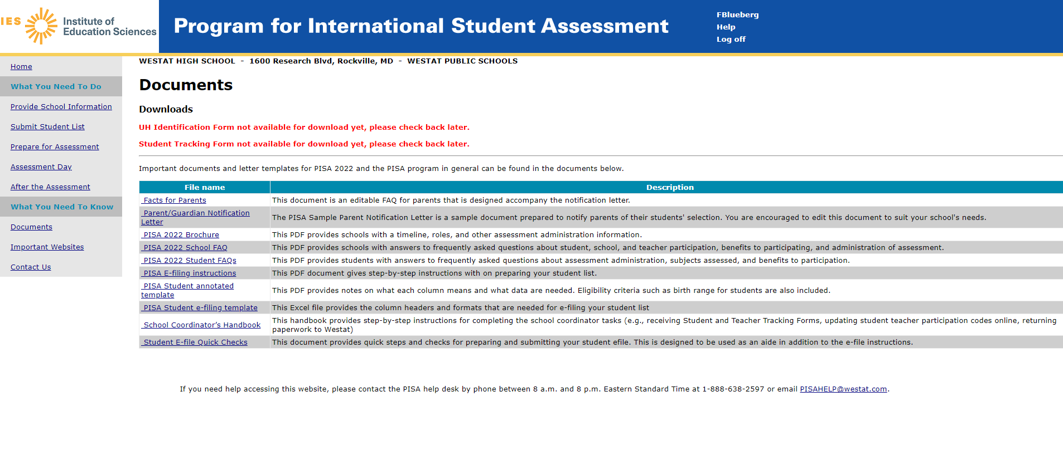Screen dimensions: 1063x465
Task: Click the Program for International Student Assessment title
Action: (421, 26)
